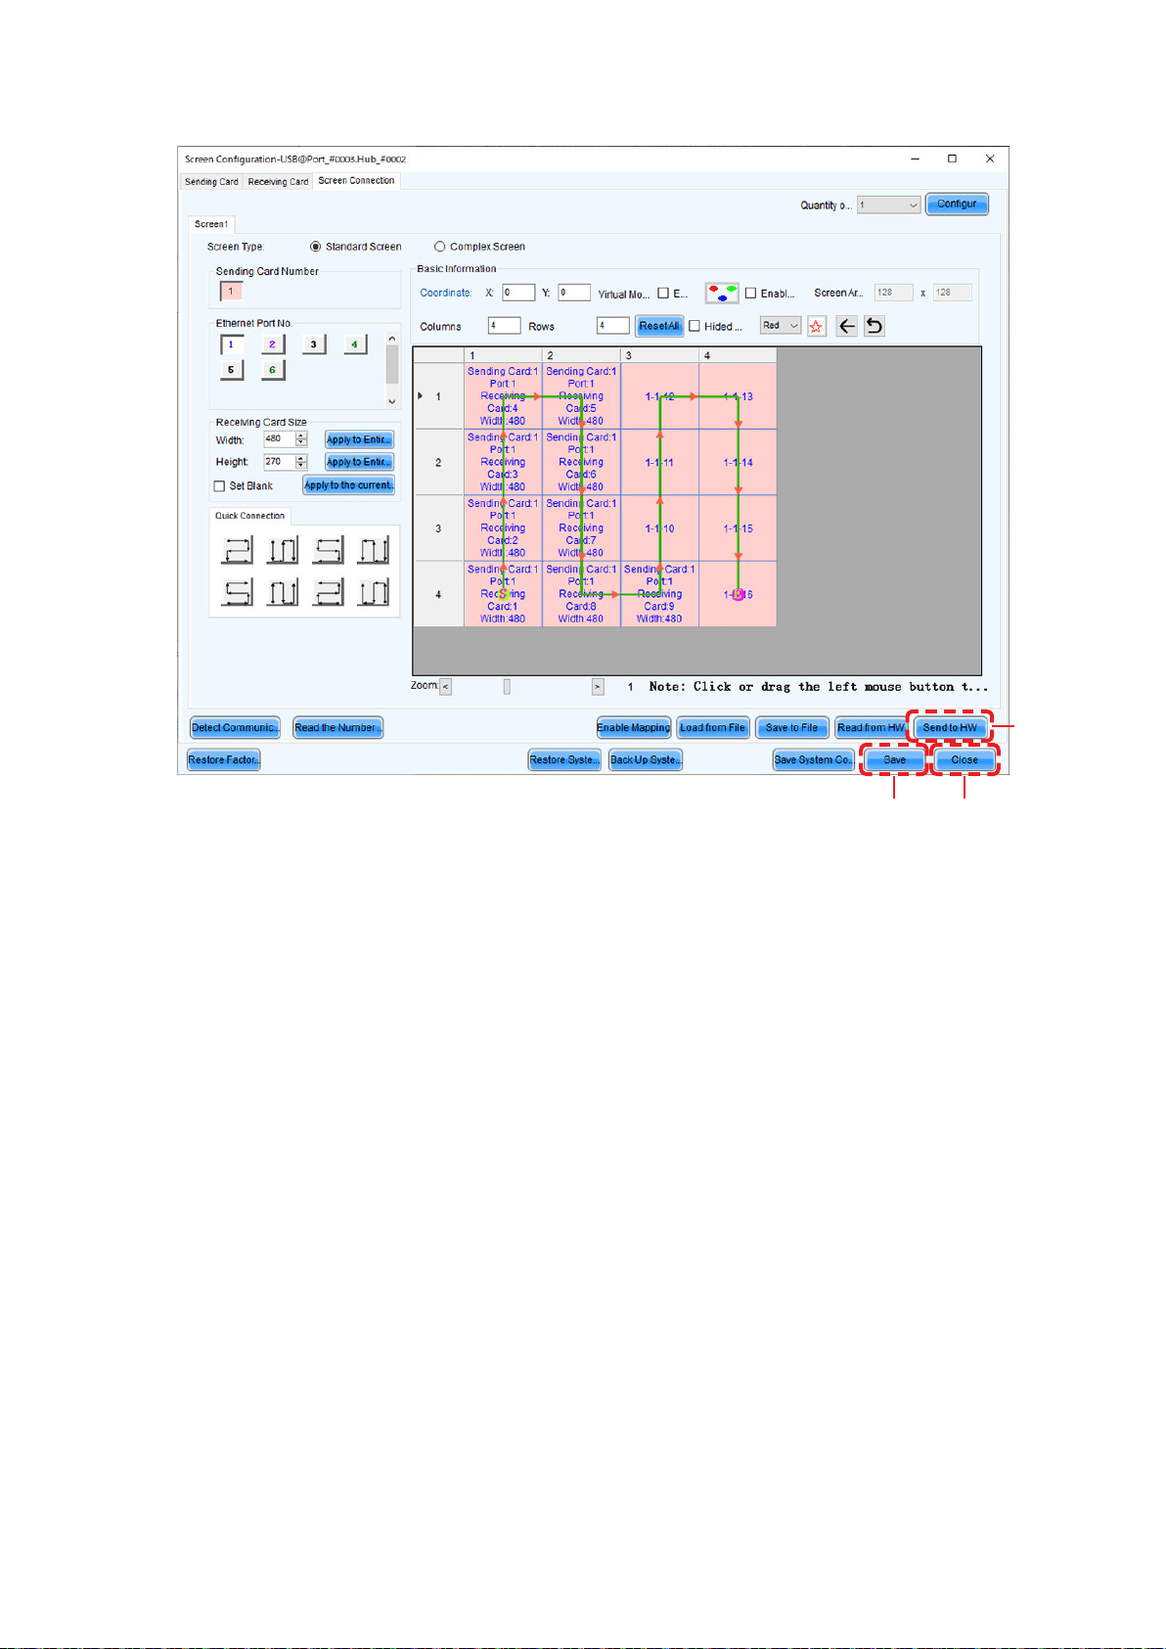Choose the Complex Screen radio button
This screenshot has width=1166, height=1649.
tap(439, 247)
